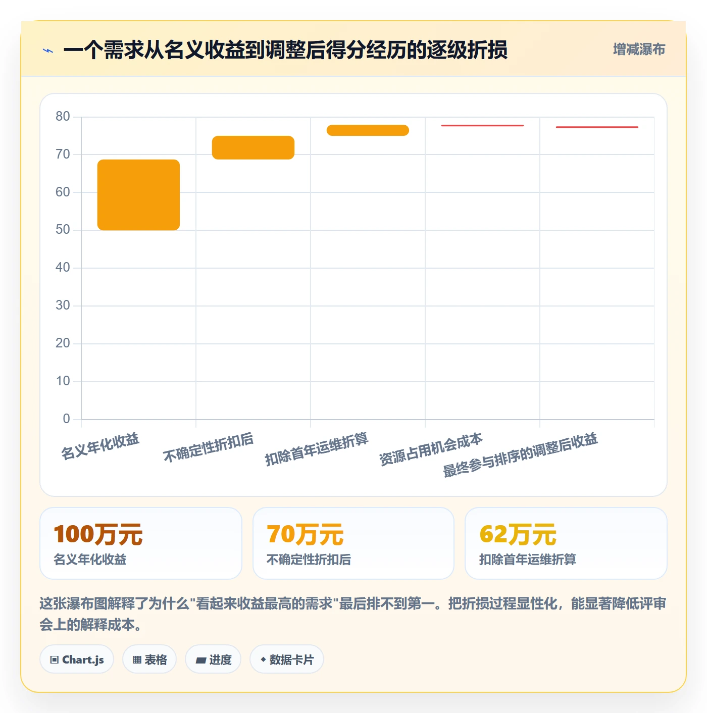Image resolution: width=707 pixels, height=713 pixels.
Task: Click the x-axis label 不确定性折扣后
Action: (208, 447)
